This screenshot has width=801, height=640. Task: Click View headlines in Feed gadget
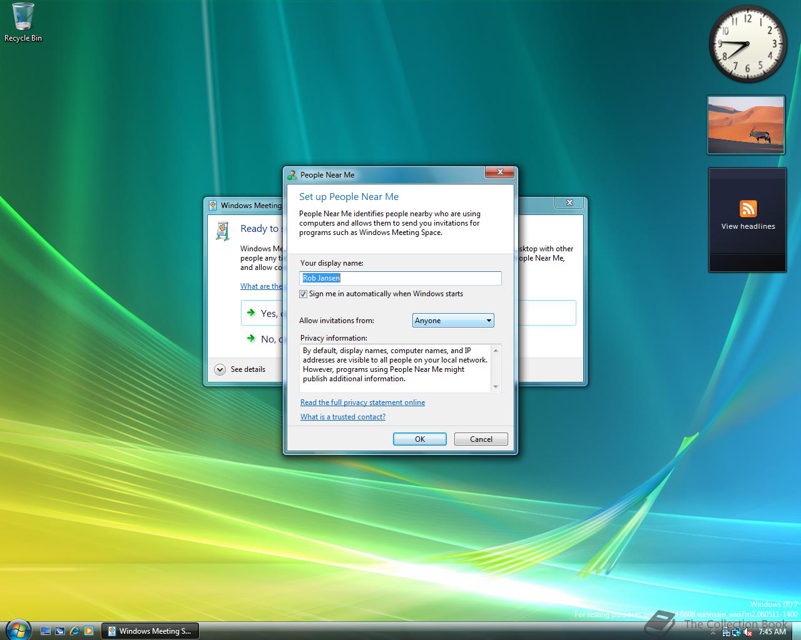coord(748,226)
